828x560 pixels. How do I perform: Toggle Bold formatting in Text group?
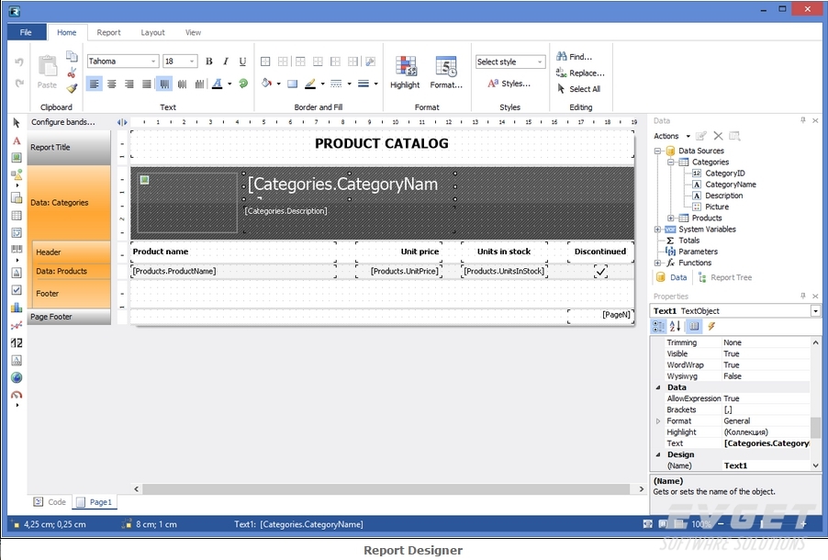point(209,62)
